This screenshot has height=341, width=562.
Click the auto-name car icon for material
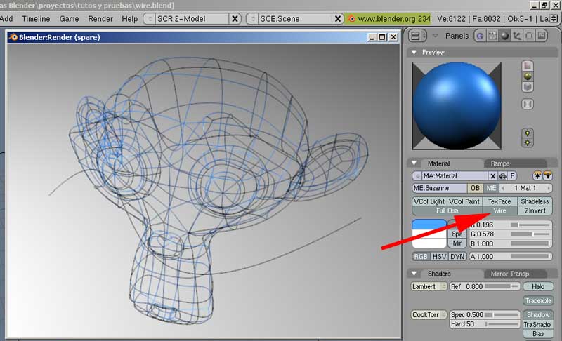[503, 175]
